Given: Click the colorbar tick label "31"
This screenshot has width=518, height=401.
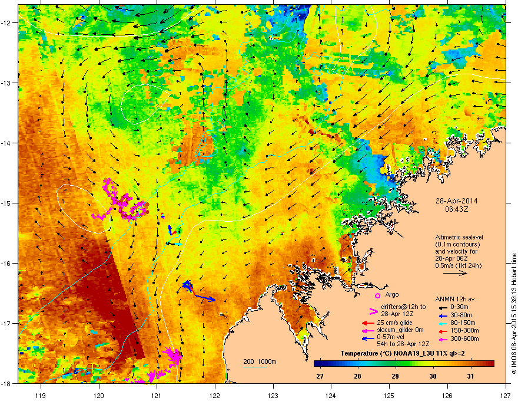Looking at the screenshot, I should [470, 376].
